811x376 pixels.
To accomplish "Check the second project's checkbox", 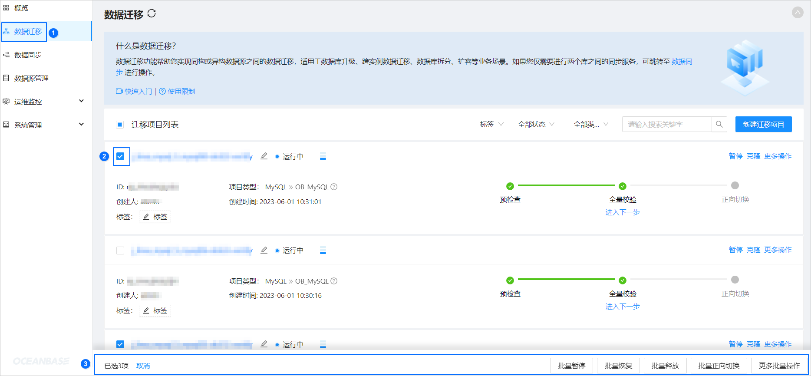I will click(x=120, y=251).
